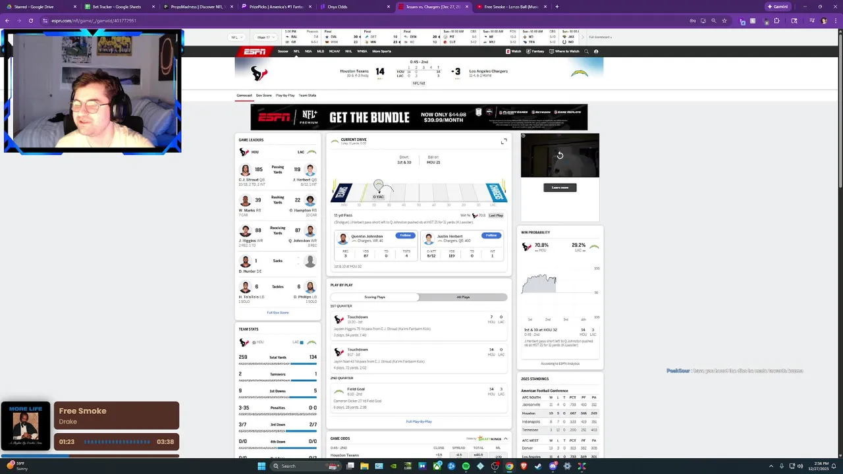
Task: Click the More Life album art thumbnail
Action: (x=25, y=426)
